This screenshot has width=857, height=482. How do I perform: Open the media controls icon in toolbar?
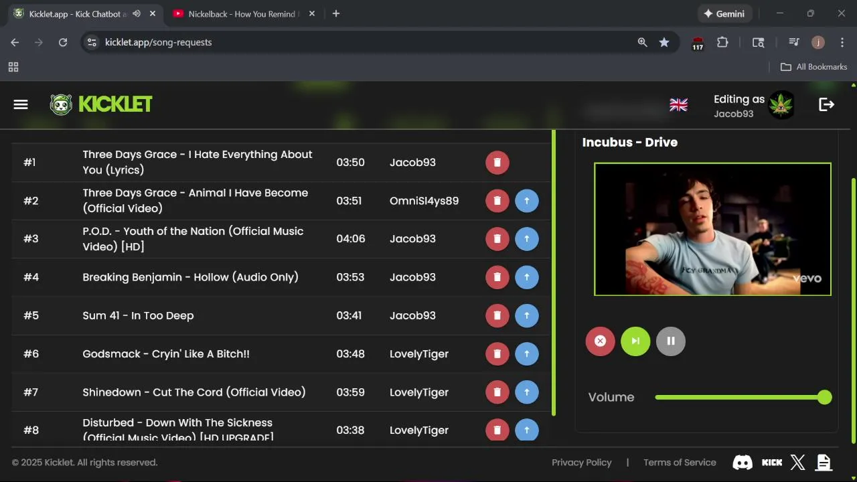point(794,42)
